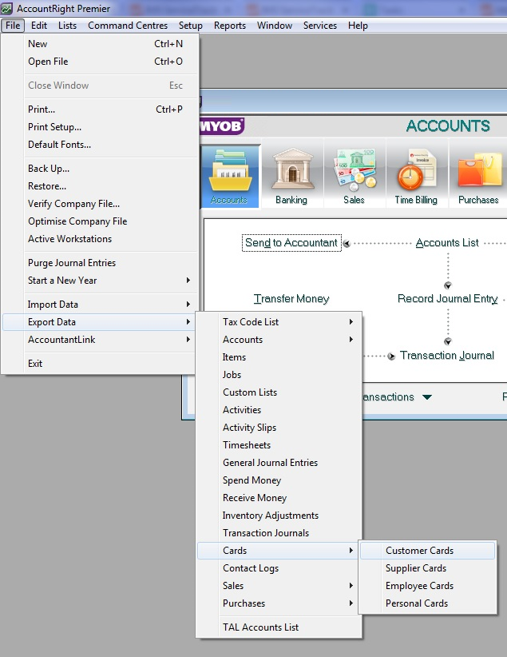Viewport: 507px width, 657px height.
Task: Select Timesheets export option
Action: pos(279,445)
